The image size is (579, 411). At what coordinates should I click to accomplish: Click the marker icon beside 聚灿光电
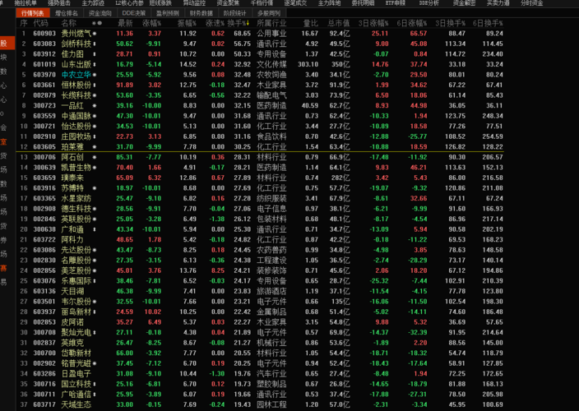coord(95,333)
